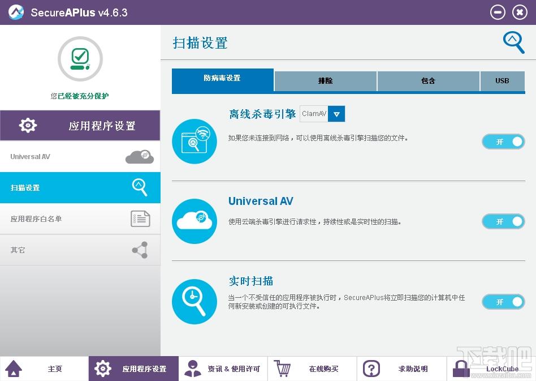
Task: Turn off the 离线杀毒引擎 toggle
Action: pyautogui.click(x=503, y=142)
